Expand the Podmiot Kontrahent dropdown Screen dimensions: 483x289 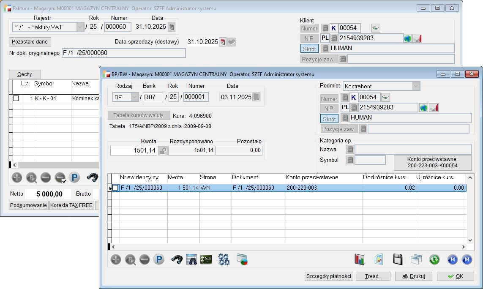tap(416, 86)
